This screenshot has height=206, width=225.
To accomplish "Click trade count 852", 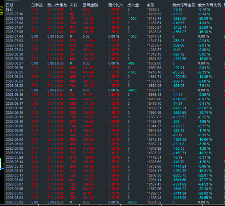I will (x=73, y=144).
